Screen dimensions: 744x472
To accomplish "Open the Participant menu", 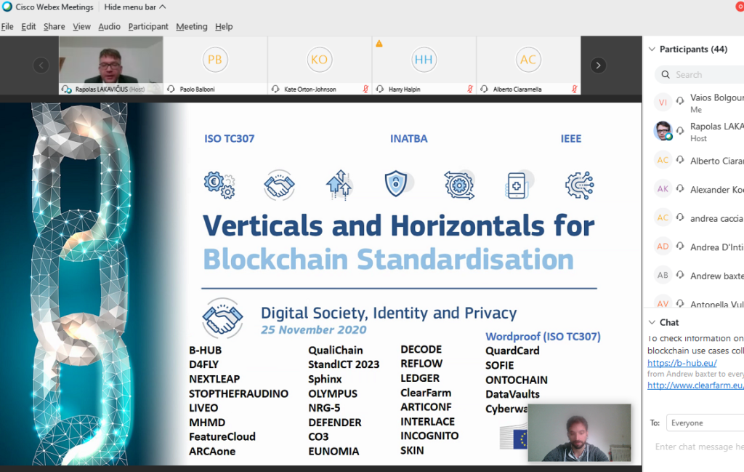I will point(148,27).
